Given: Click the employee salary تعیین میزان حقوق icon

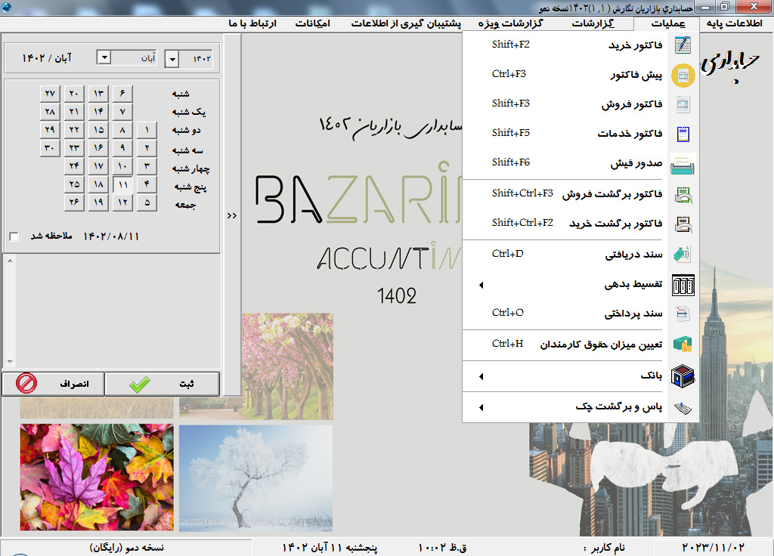Looking at the screenshot, I should (x=683, y=344).
